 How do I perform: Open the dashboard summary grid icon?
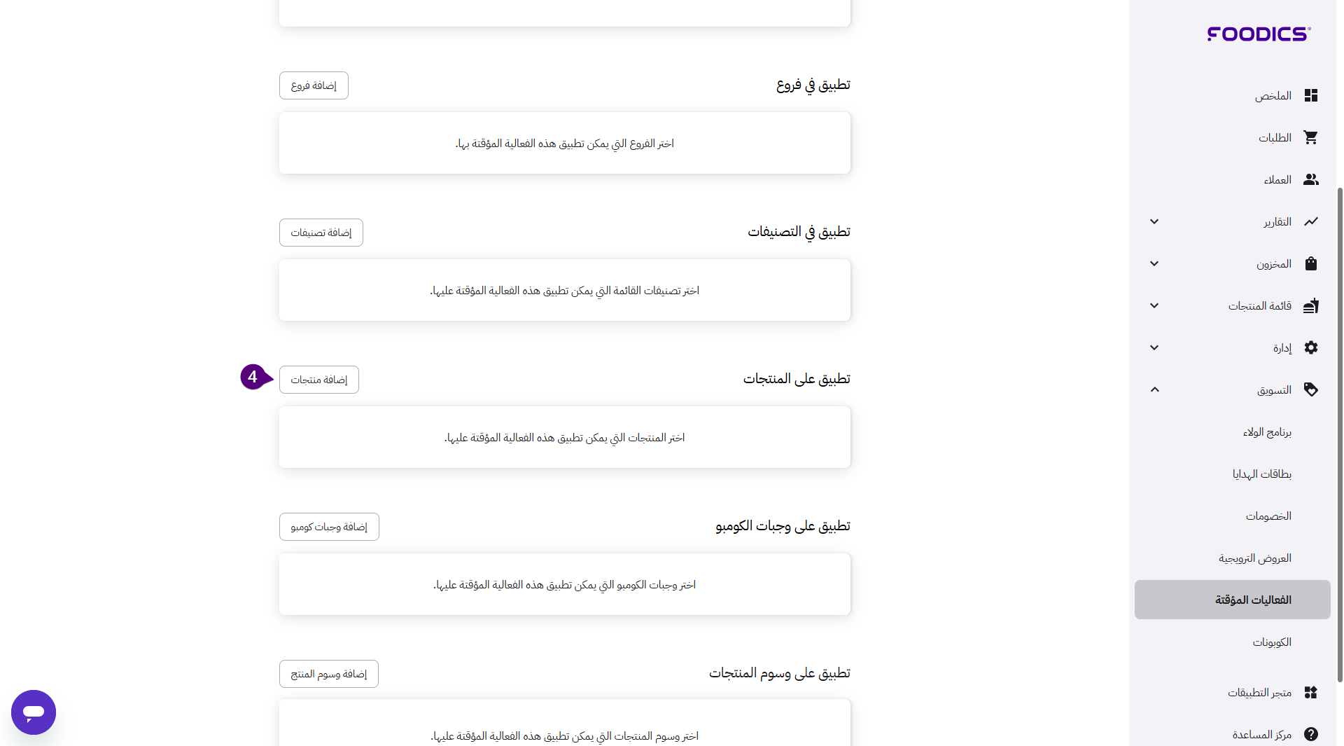pyautogui.click(x=1310, y=96)
